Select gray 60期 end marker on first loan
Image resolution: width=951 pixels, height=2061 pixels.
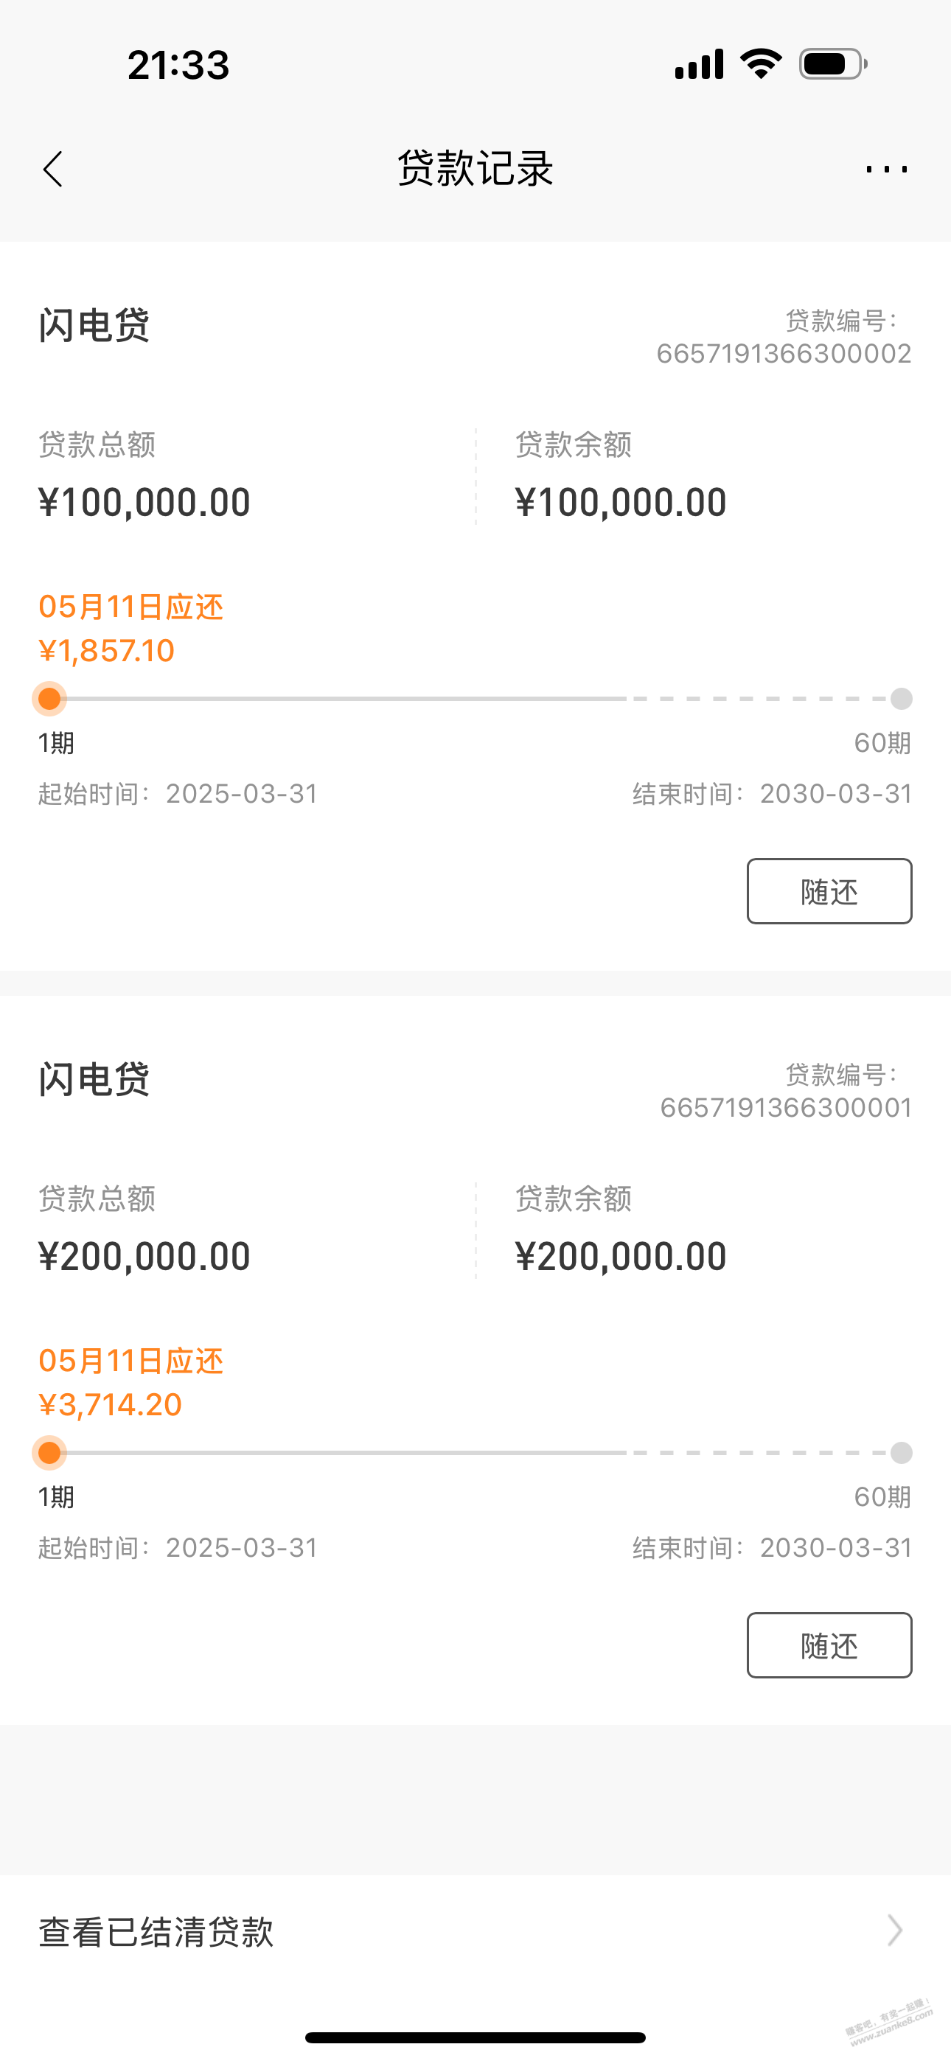(x=902, y=699)
